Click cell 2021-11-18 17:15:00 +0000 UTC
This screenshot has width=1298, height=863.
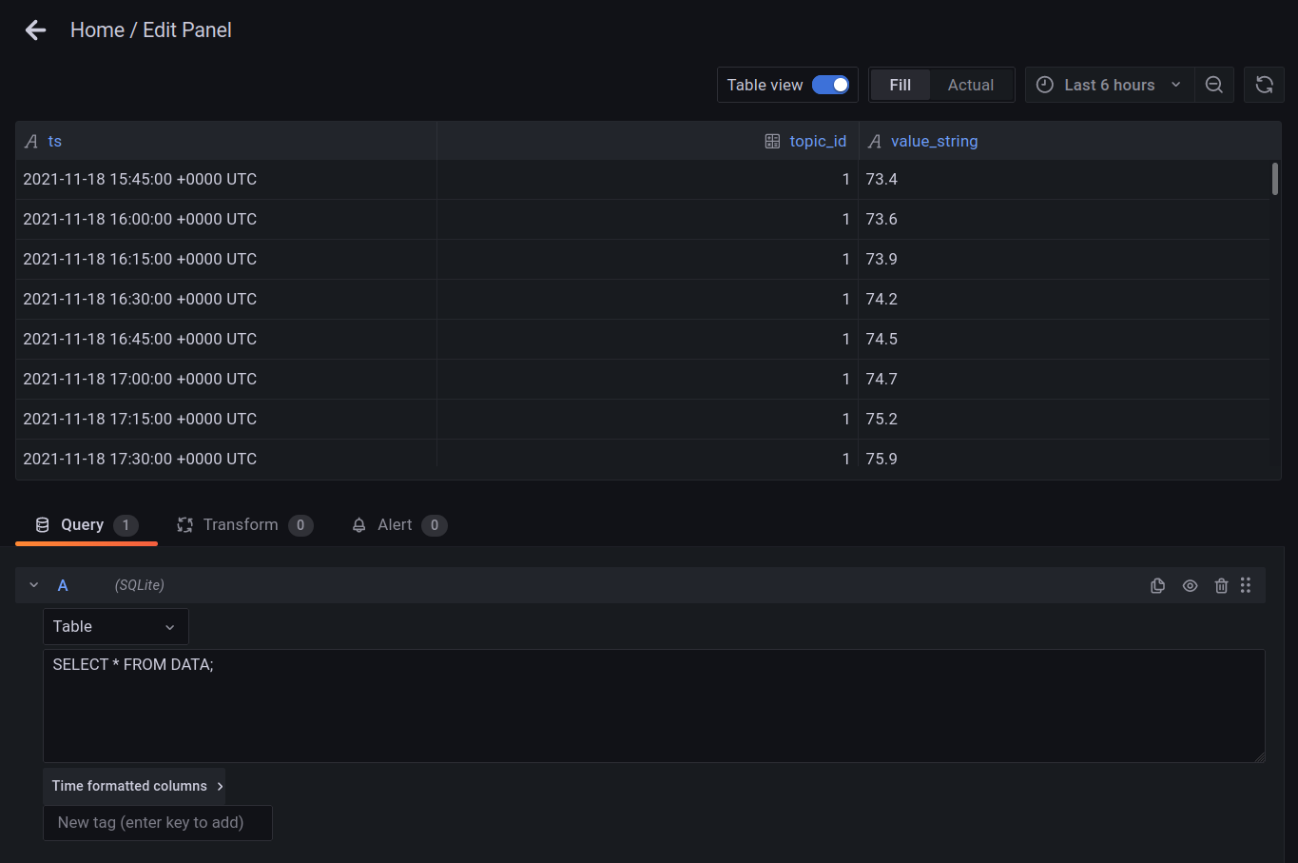point(226,419)
